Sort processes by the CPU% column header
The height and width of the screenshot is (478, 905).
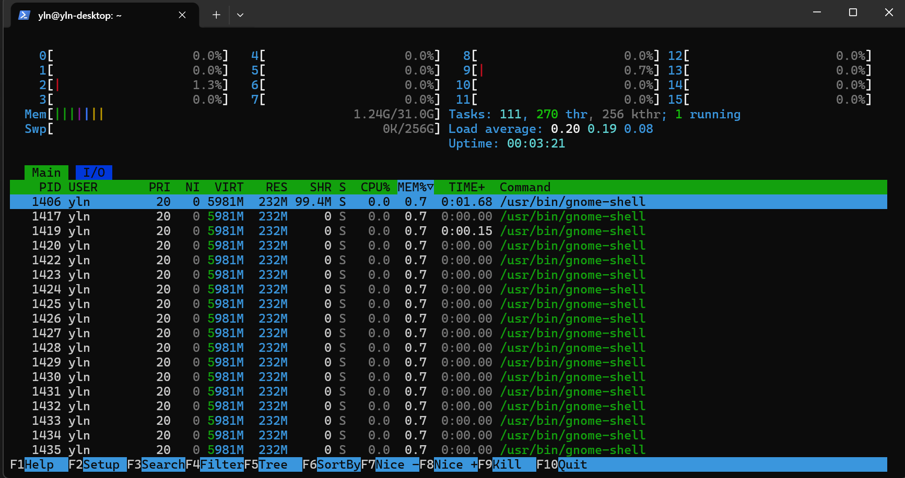point(375,187)
